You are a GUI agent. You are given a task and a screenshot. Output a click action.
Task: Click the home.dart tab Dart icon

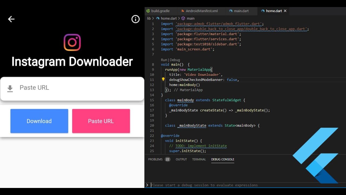point(263,11)
